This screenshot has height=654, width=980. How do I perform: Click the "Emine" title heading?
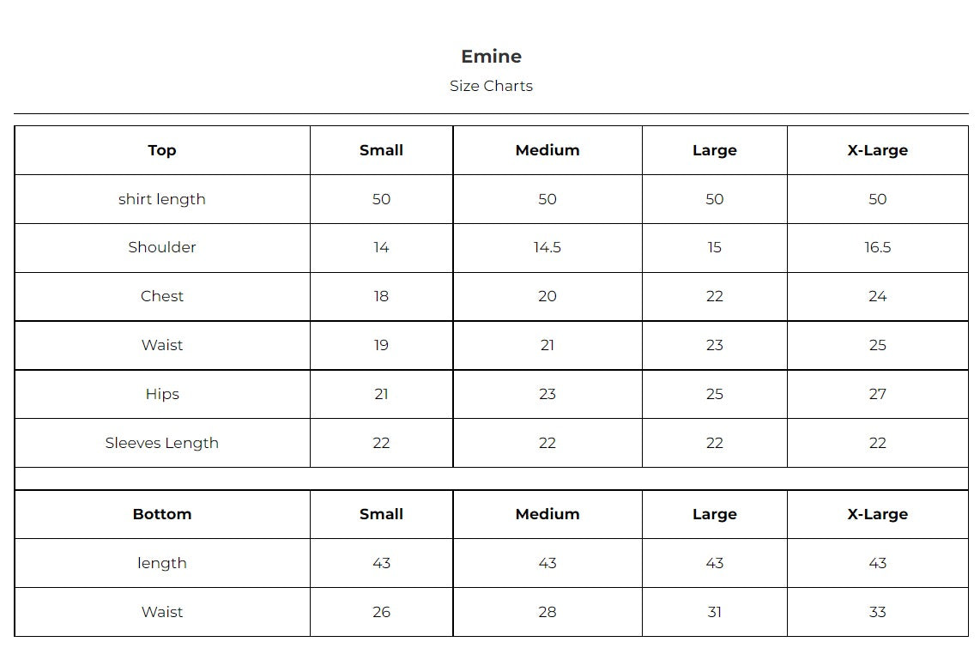(x=491, y=57)
